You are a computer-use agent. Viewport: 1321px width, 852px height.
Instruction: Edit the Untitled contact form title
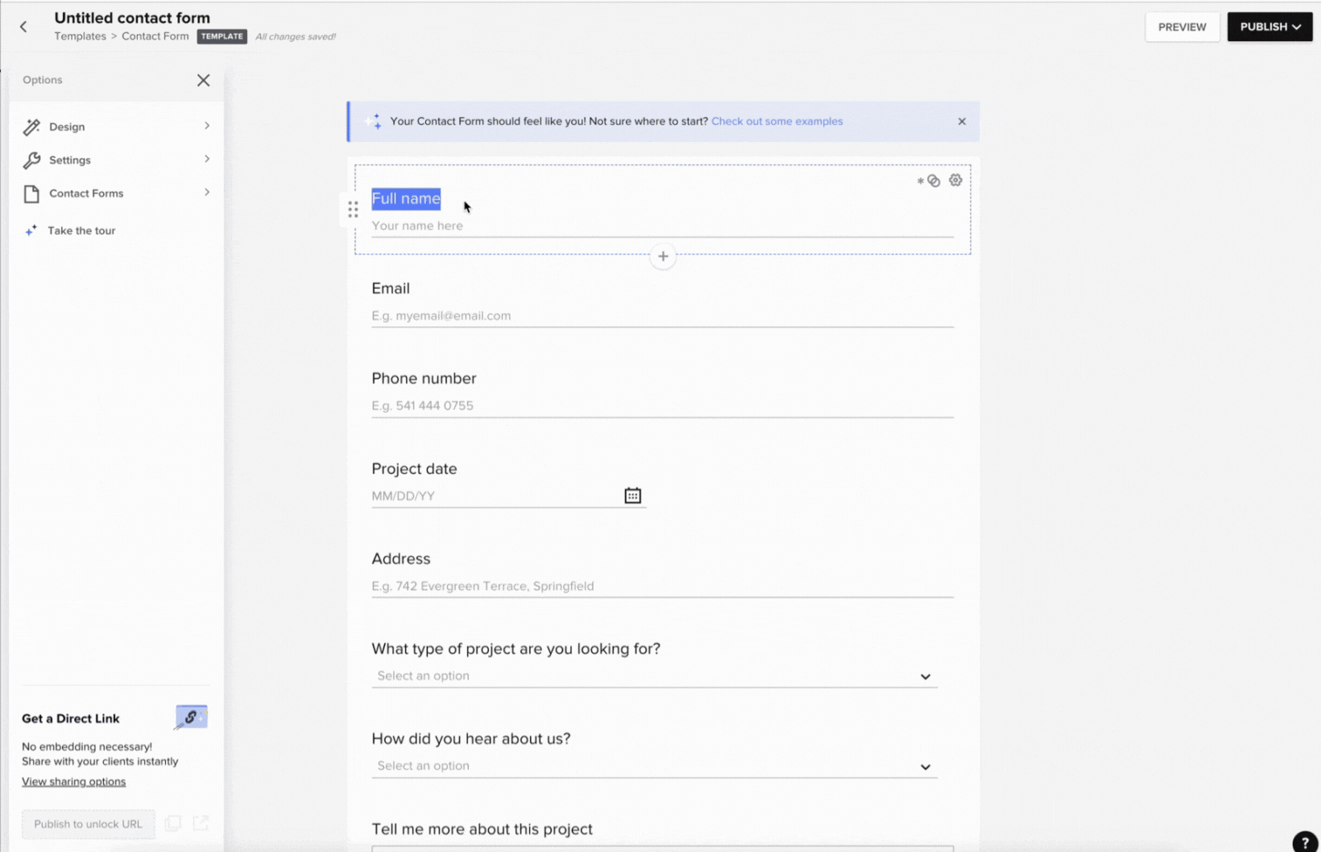132,17
